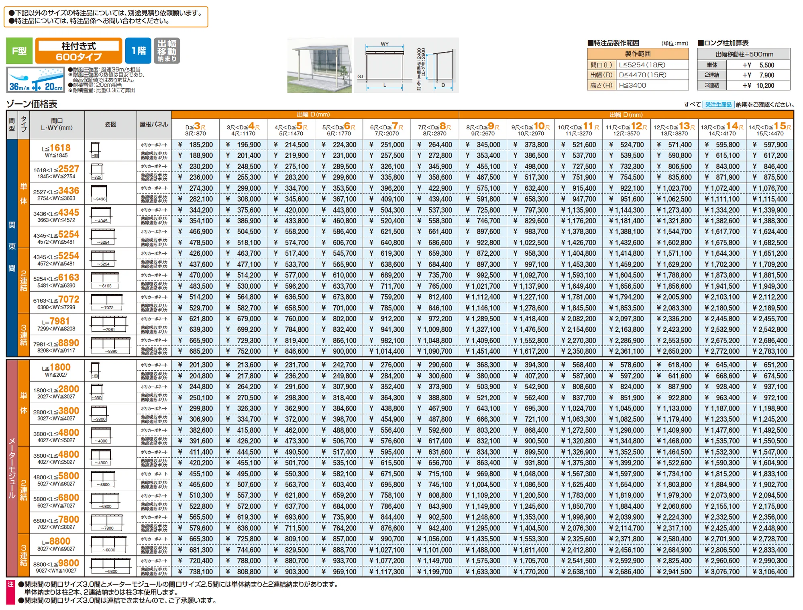Click the 8800<L≤9800 row header
This screenshot has width=803, height=610.
coord(57,566)
